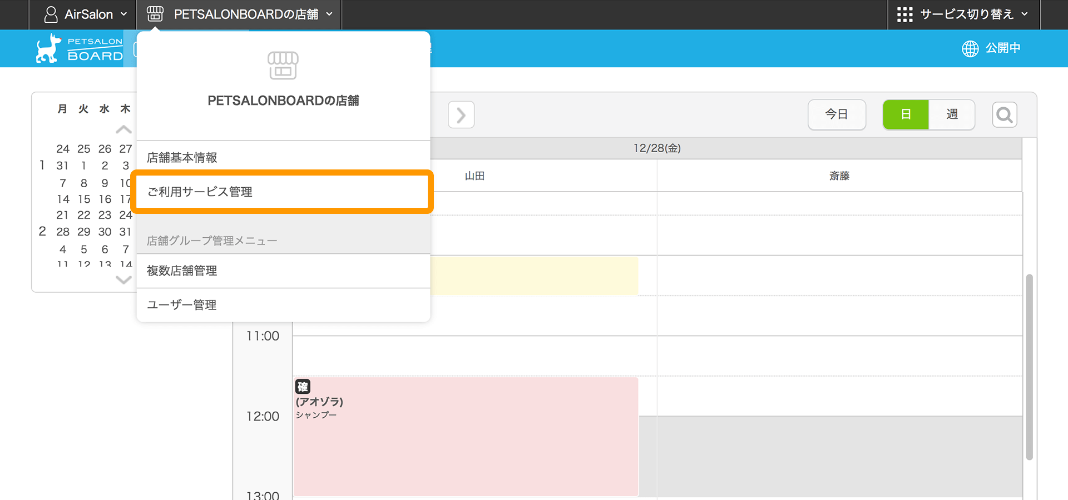Collapse the PETSALONBOARDの店舗 dropdown in top bar

point(239,14)
